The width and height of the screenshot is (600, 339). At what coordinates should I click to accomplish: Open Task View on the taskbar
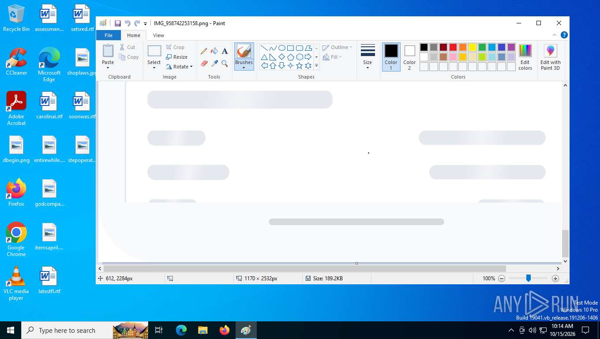point(159,330)
